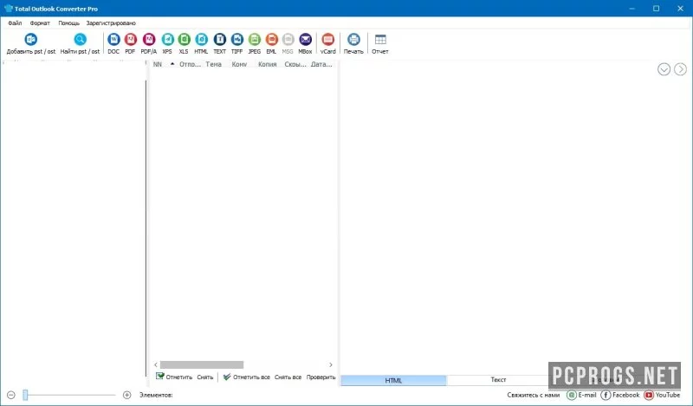Click the greyed MSG format icon
Screen dimensions: 693x406
click(288, 40)
